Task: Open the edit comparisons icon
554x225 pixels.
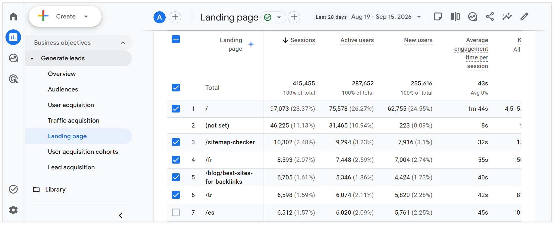Action: tap(455, 17)
